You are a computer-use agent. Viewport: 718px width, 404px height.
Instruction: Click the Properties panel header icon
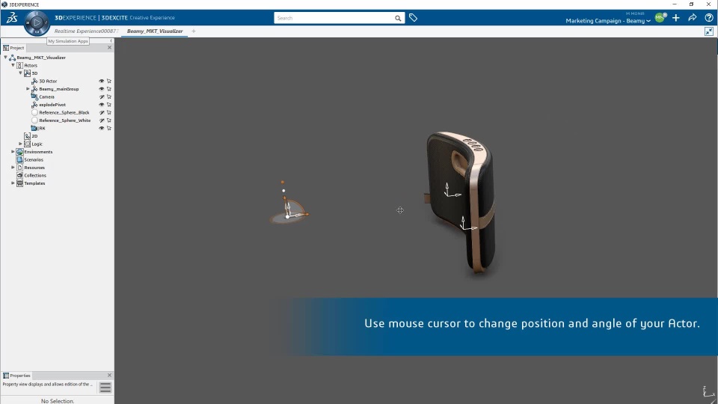tap(6, 376)
